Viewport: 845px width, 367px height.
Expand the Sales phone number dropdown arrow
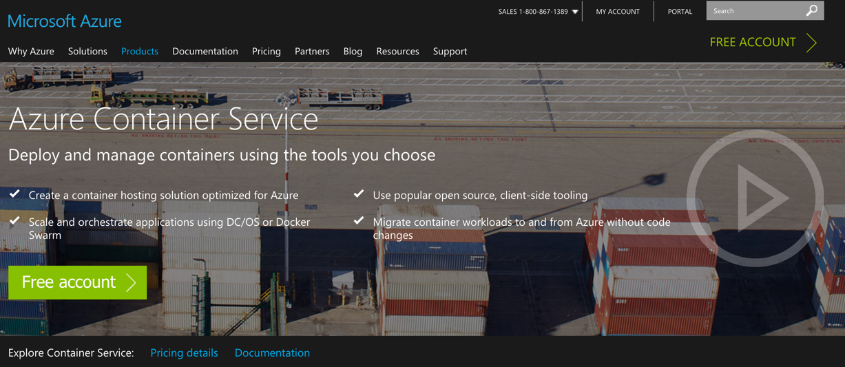pos(575,12)
